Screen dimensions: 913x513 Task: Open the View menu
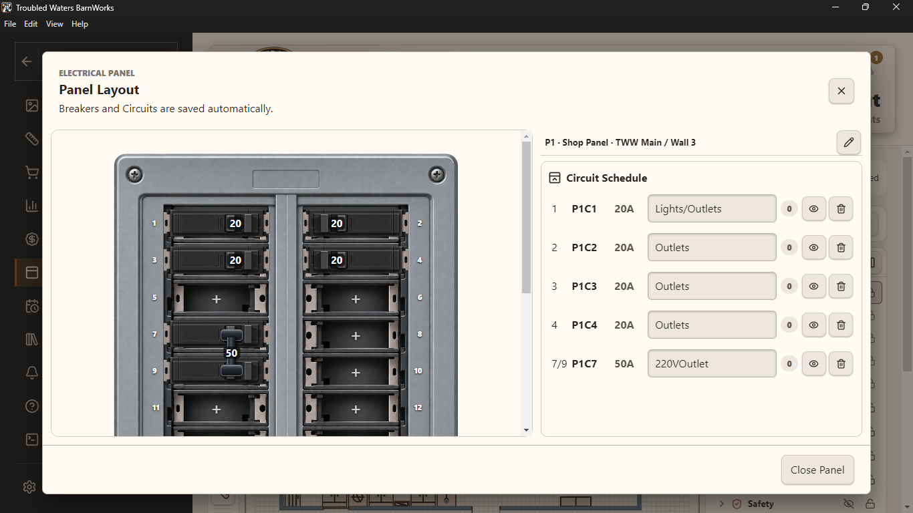pyautogui.click(x=55, y=24)
